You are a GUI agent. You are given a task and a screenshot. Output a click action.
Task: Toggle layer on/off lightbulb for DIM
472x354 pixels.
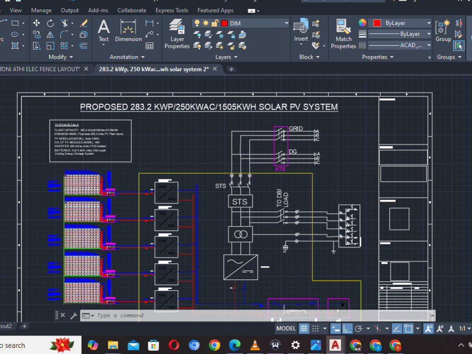[197, 23]
